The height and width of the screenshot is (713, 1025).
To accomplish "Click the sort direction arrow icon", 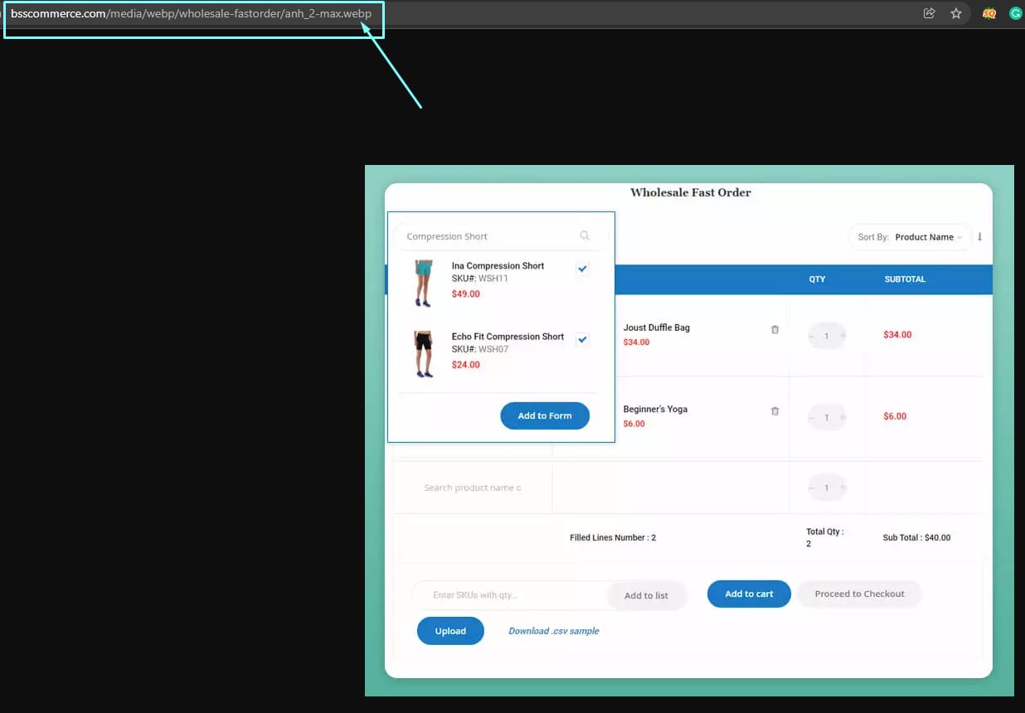I will pos(980,237).
